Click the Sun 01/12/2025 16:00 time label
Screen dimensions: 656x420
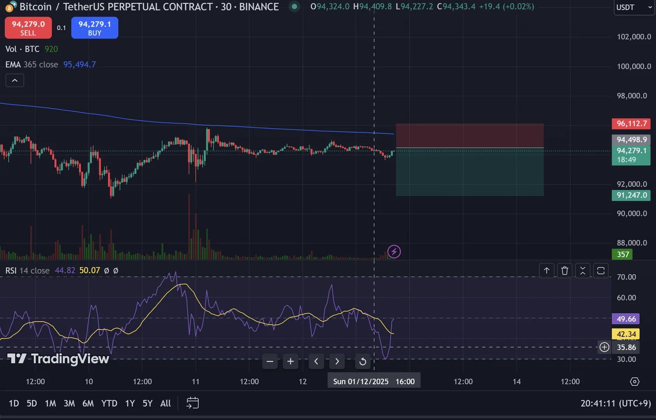(374, 381)
